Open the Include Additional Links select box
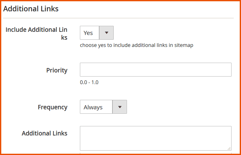241x155 pixels. [x=96, y=33]
